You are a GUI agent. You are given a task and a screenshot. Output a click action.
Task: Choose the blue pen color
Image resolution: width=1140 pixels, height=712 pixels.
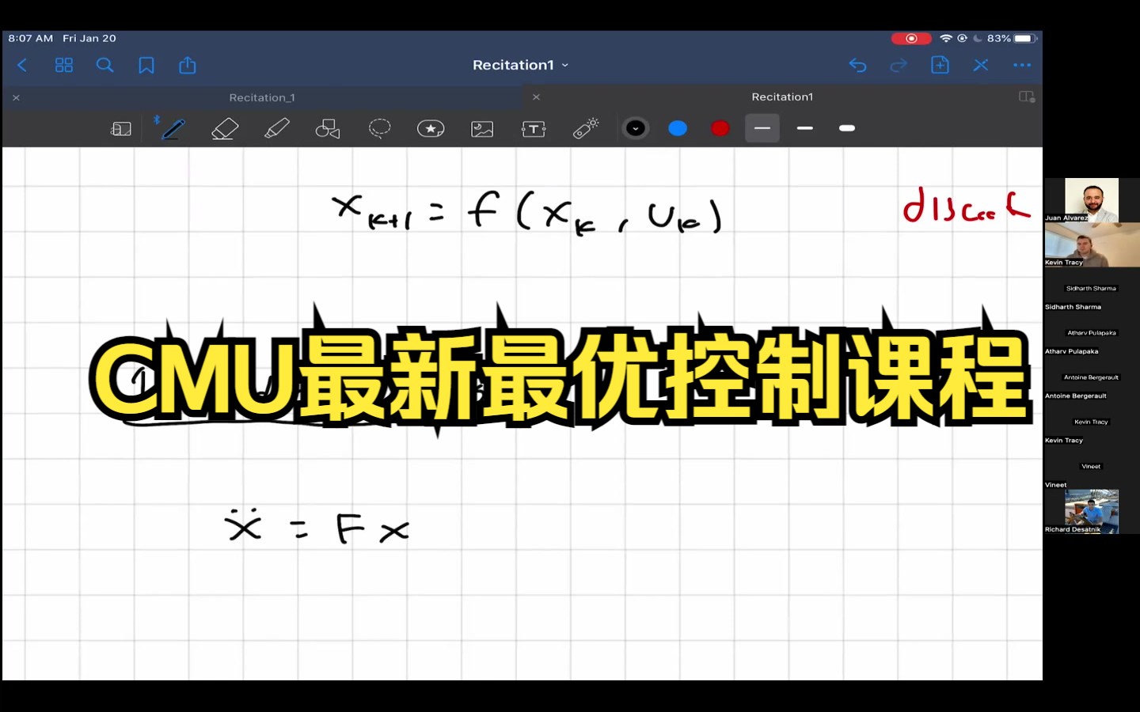(x=678, y=128)
